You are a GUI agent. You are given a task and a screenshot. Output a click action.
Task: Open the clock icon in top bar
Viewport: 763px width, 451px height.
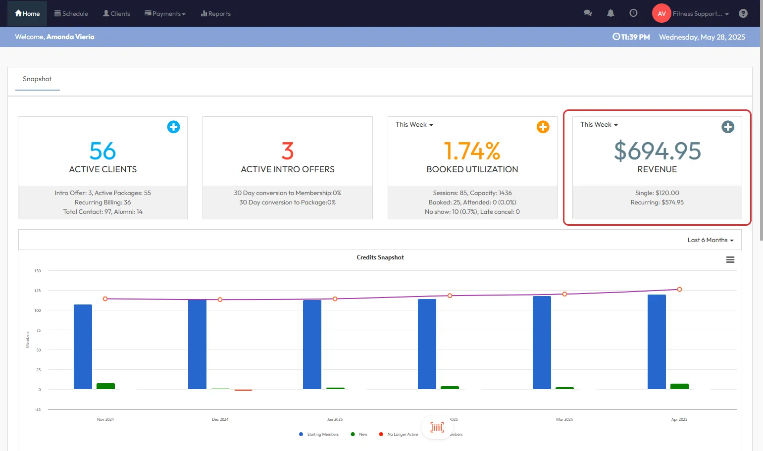633,13
